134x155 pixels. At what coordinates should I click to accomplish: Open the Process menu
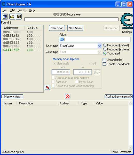tap(22, 10)
